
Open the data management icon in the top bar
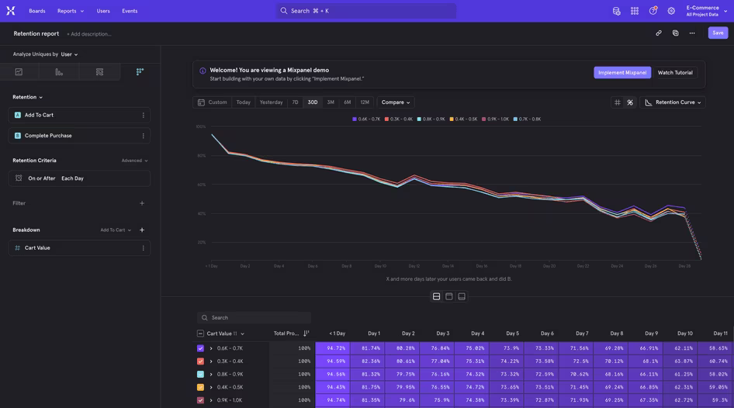617,11
